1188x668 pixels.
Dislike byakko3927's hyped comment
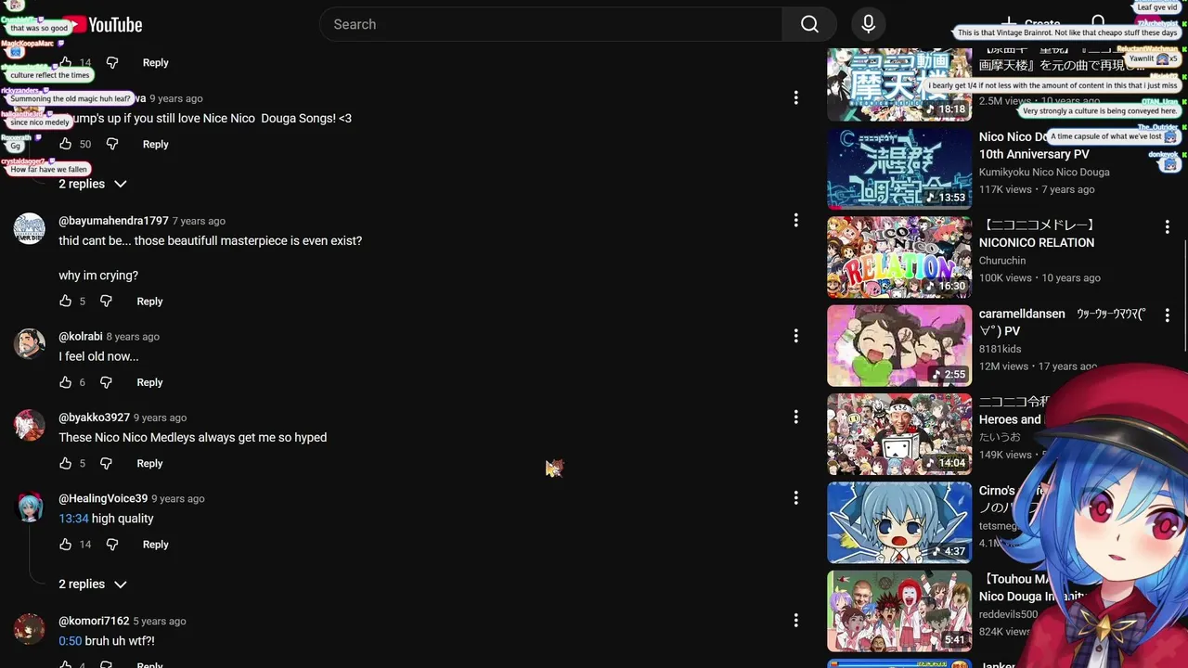click(106, 463)
